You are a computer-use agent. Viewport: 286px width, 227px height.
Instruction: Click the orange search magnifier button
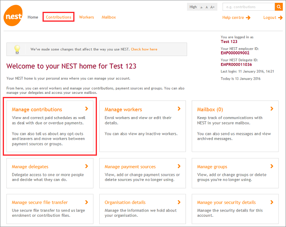[x=279, y=7]
